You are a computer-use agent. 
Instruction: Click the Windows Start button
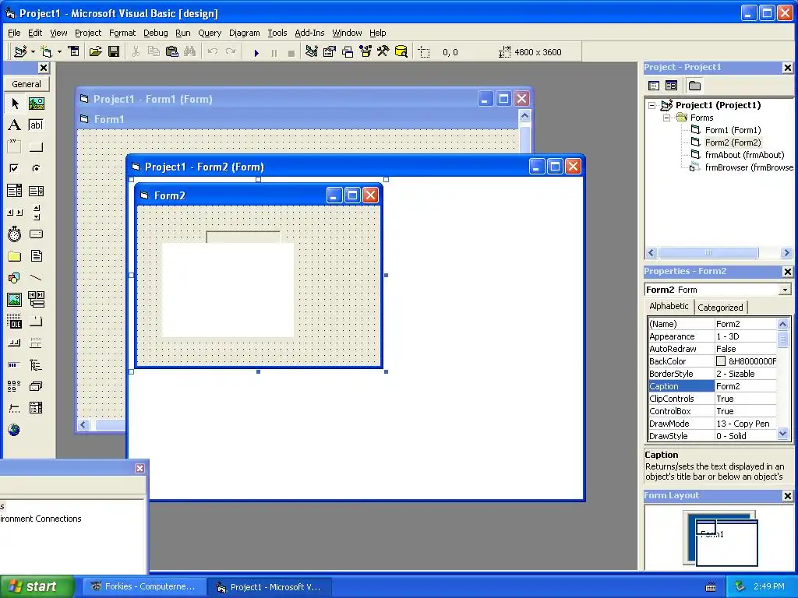pos(37,586)
